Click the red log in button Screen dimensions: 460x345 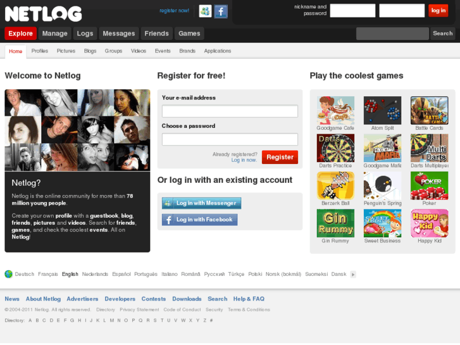[x=438, y=11]
